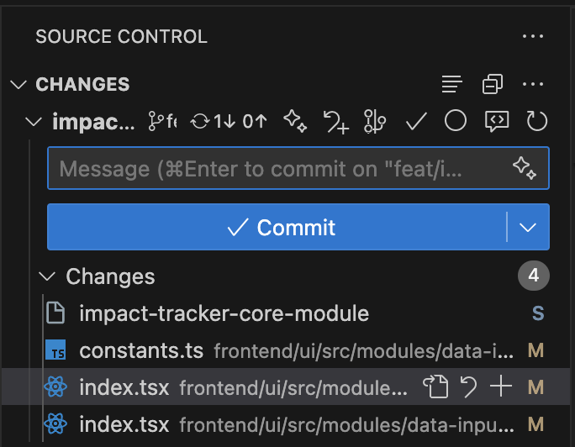575x447 pixels.
Task: Click the branch checkout icon
Action: [x=162, y=122]
